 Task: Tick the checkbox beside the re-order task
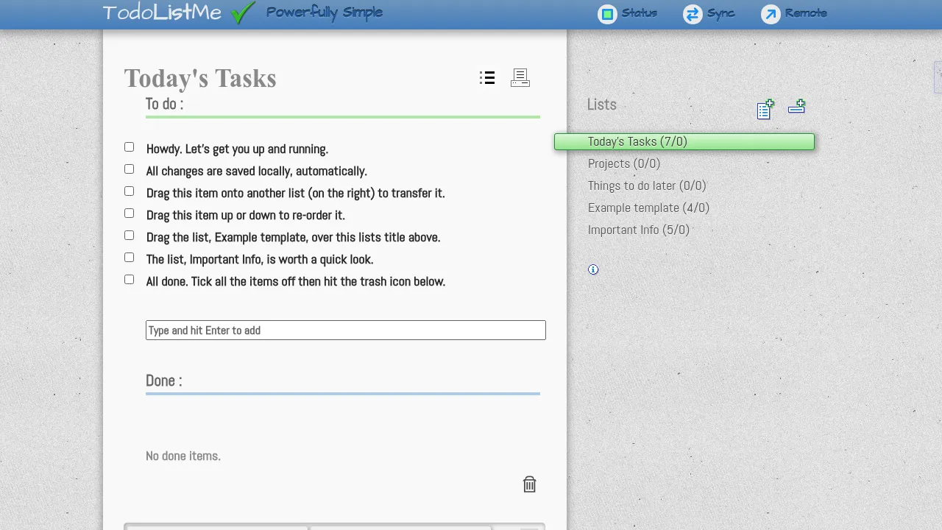[x=129, y=213]
